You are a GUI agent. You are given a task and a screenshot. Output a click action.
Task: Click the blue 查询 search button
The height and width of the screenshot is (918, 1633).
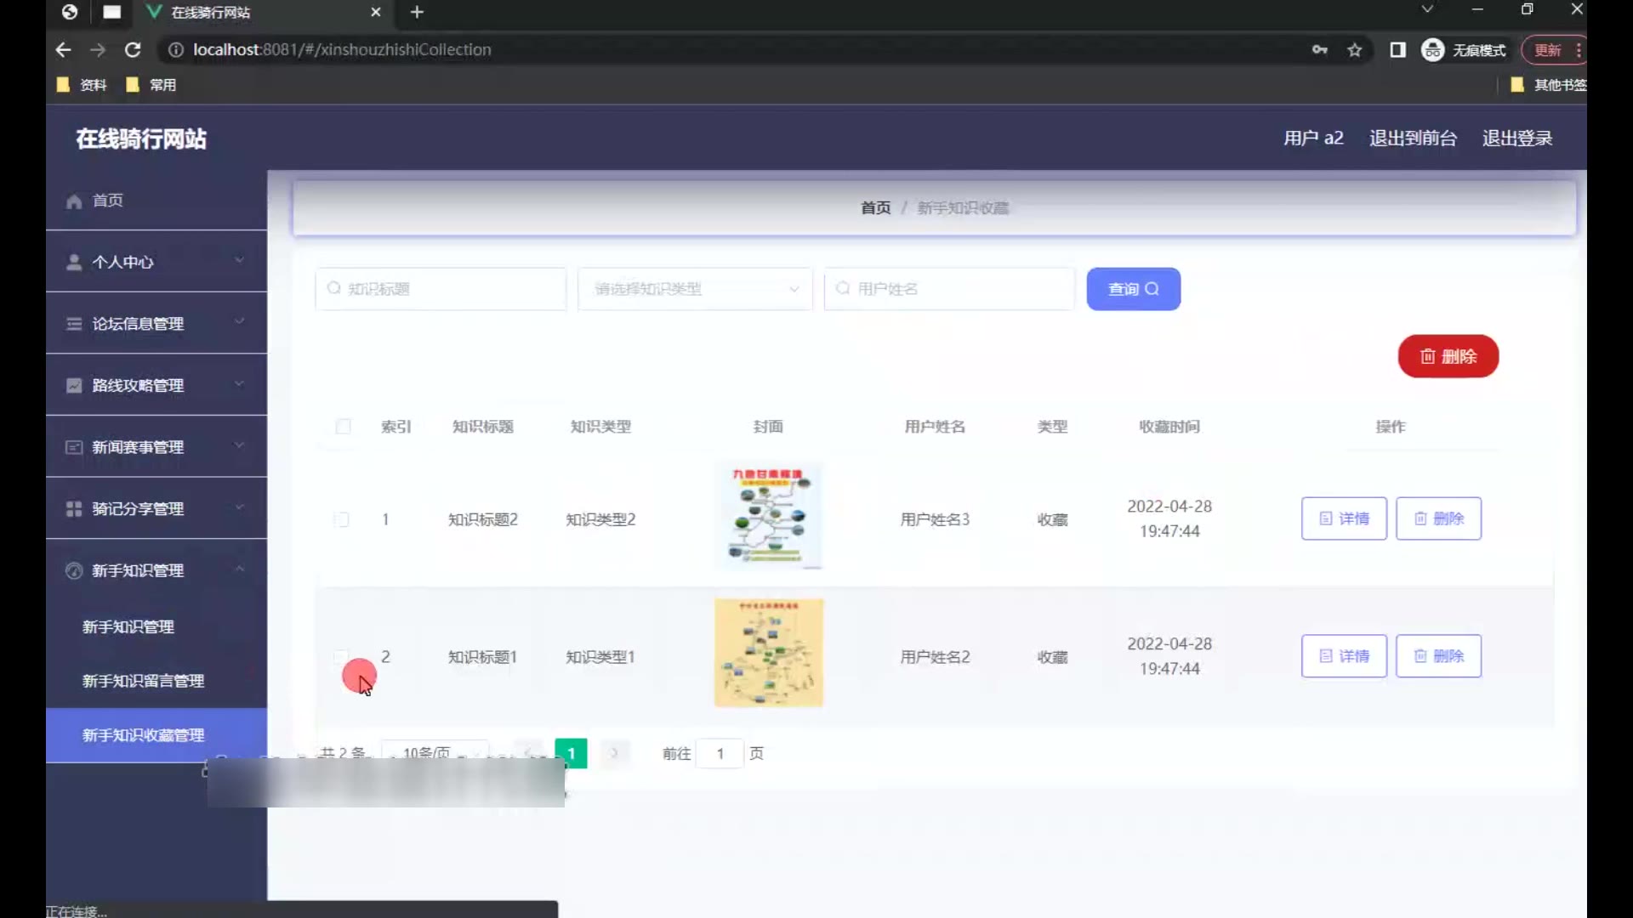click(x=1133, y=289)
